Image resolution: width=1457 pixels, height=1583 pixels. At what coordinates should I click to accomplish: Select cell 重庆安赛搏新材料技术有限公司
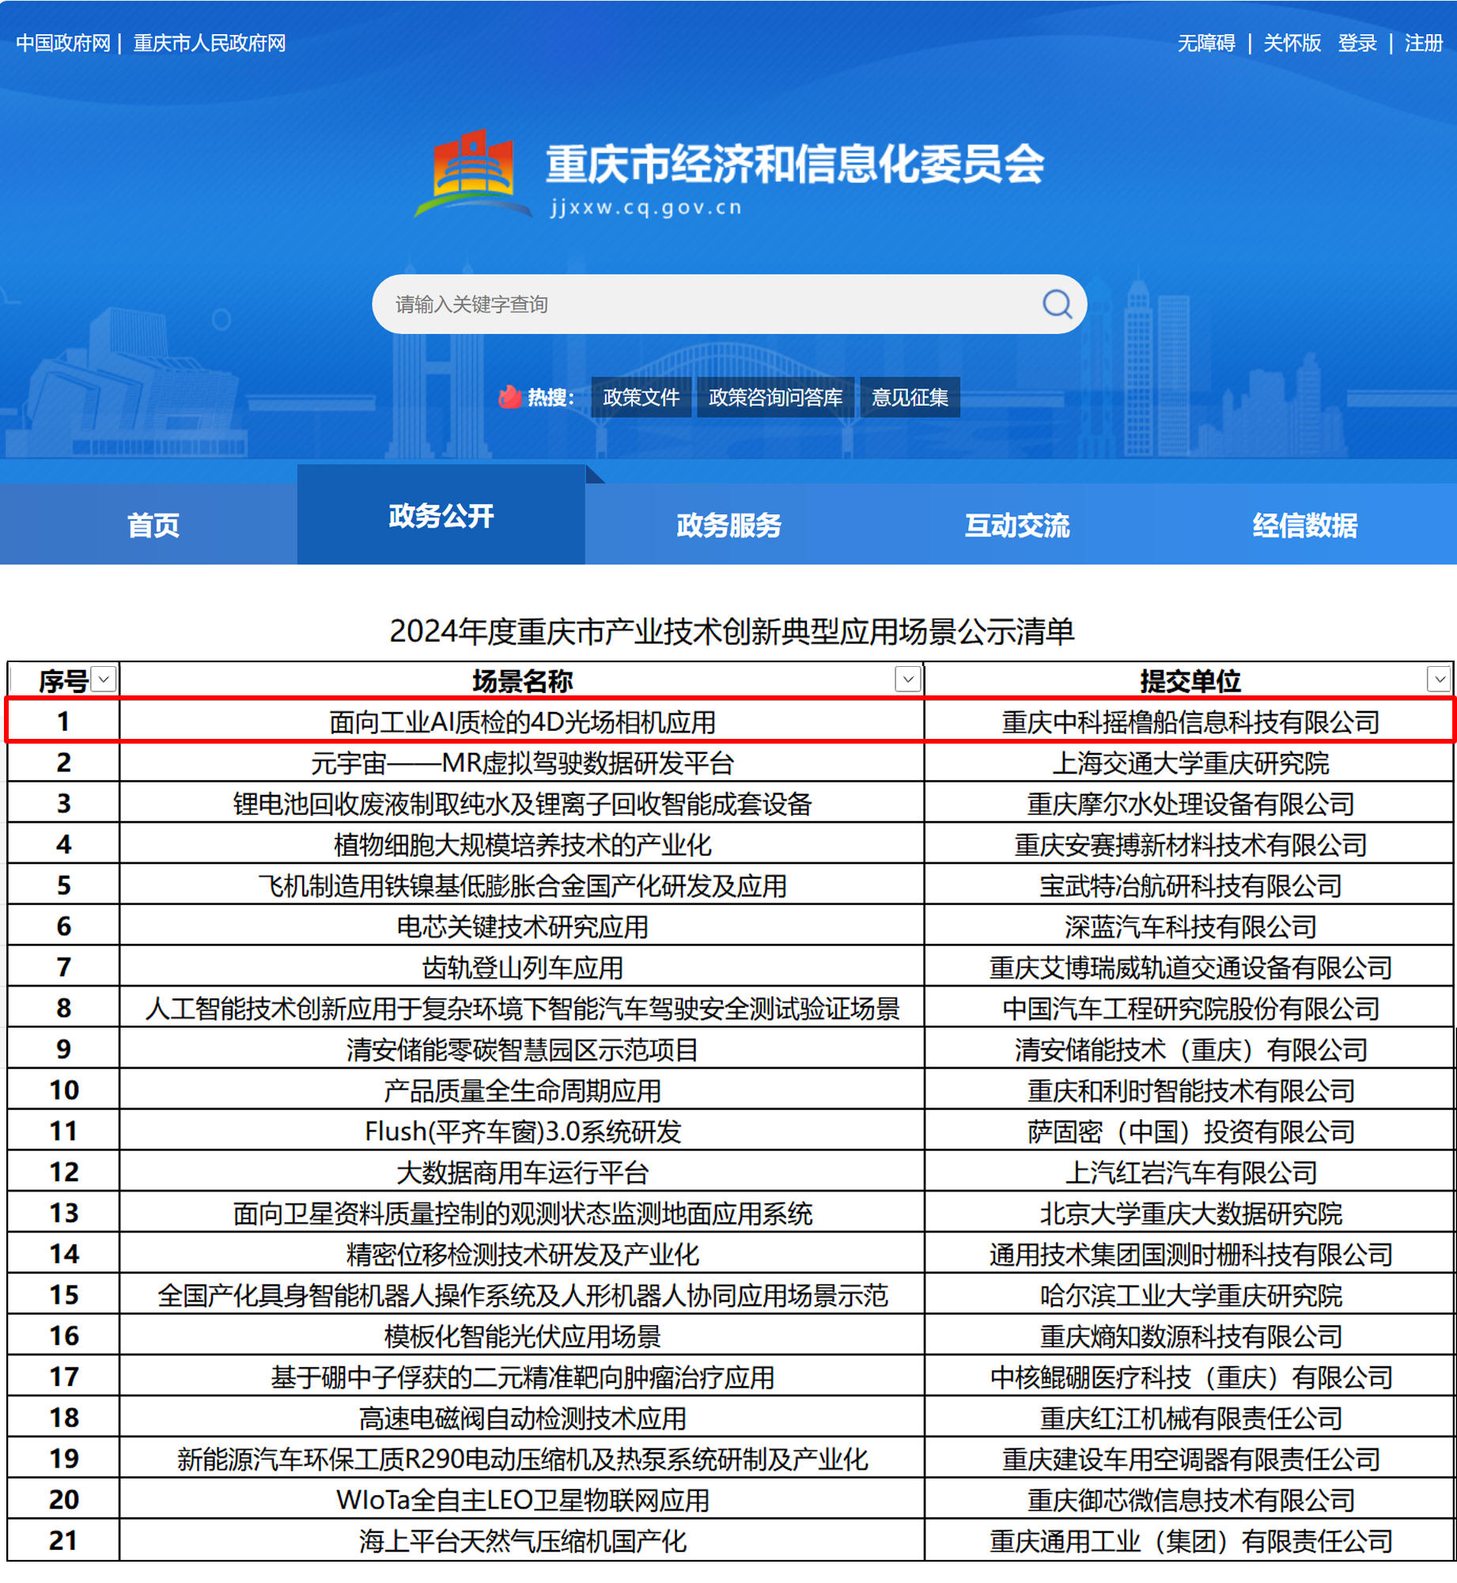click(x=1190, y=845)
